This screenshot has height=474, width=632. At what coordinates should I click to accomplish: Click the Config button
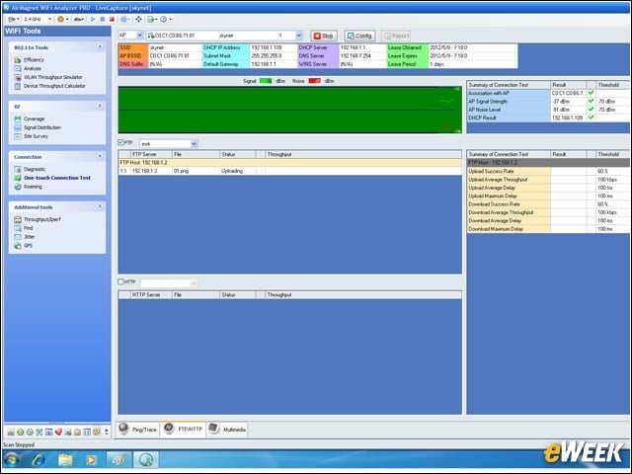click(x=359, y=36)
